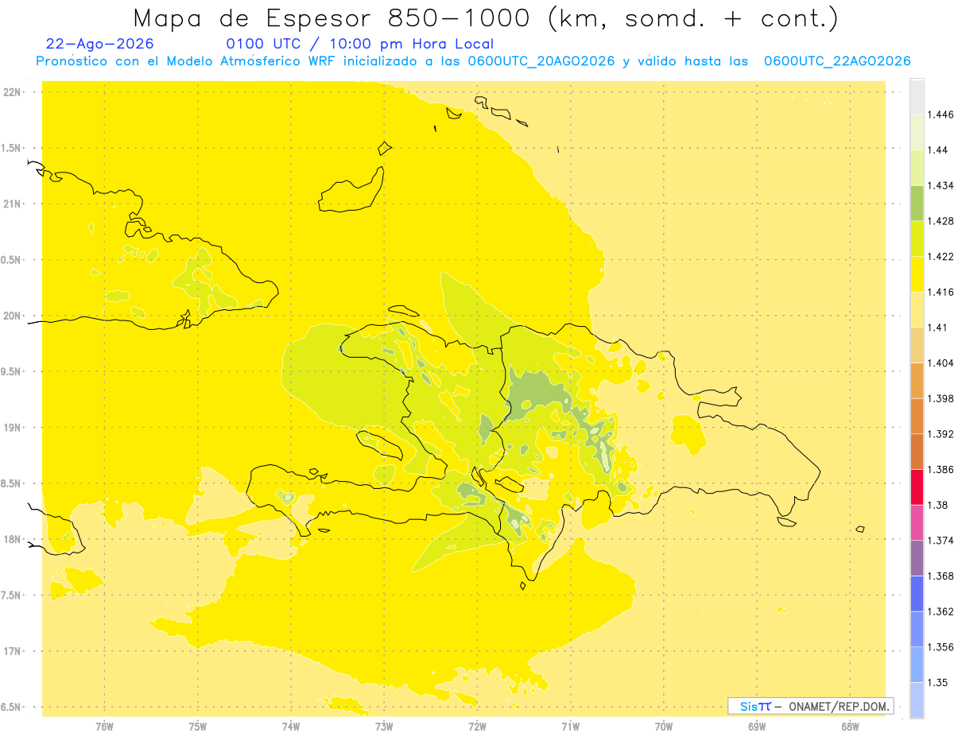This screenshot has height=737, width=954.
Task: Click the '73W' longitude label
Action: [x=384, y=726]
